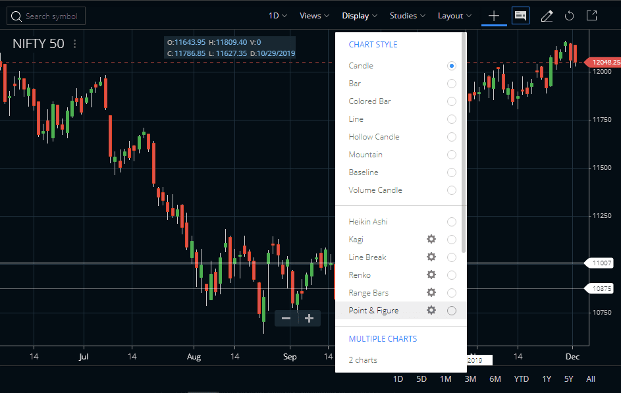Click the Hollow Candle menu label
This screenshot has width=621, height=393.
(x=374, y=137)
